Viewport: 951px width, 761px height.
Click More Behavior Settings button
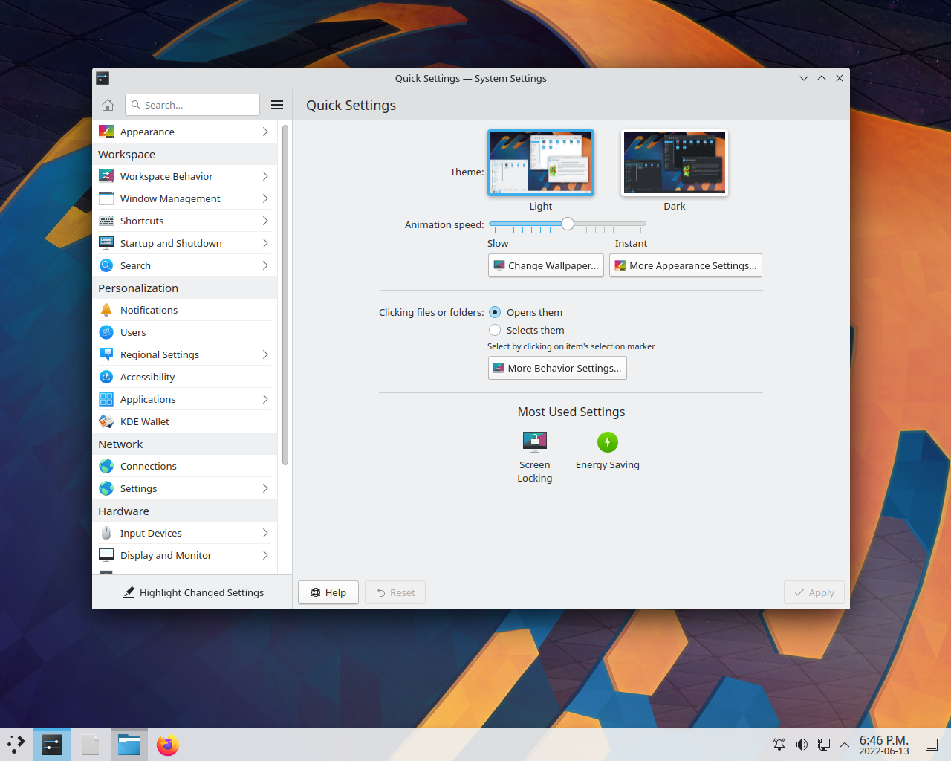(557, 368)
